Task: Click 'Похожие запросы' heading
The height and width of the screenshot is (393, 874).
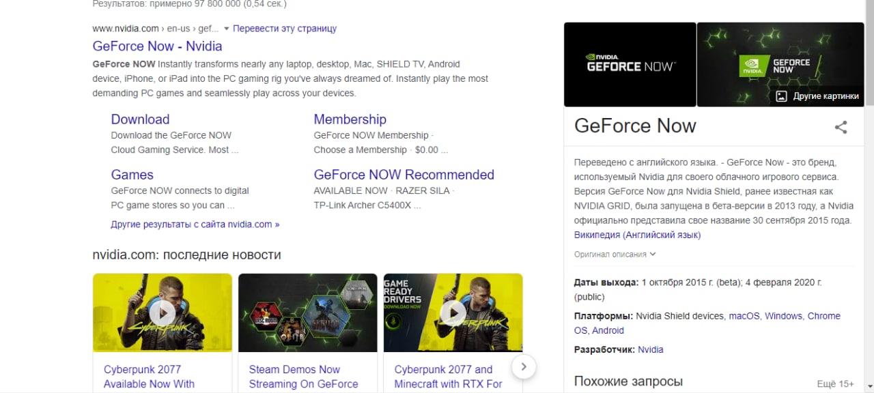Action: (628, 381)
